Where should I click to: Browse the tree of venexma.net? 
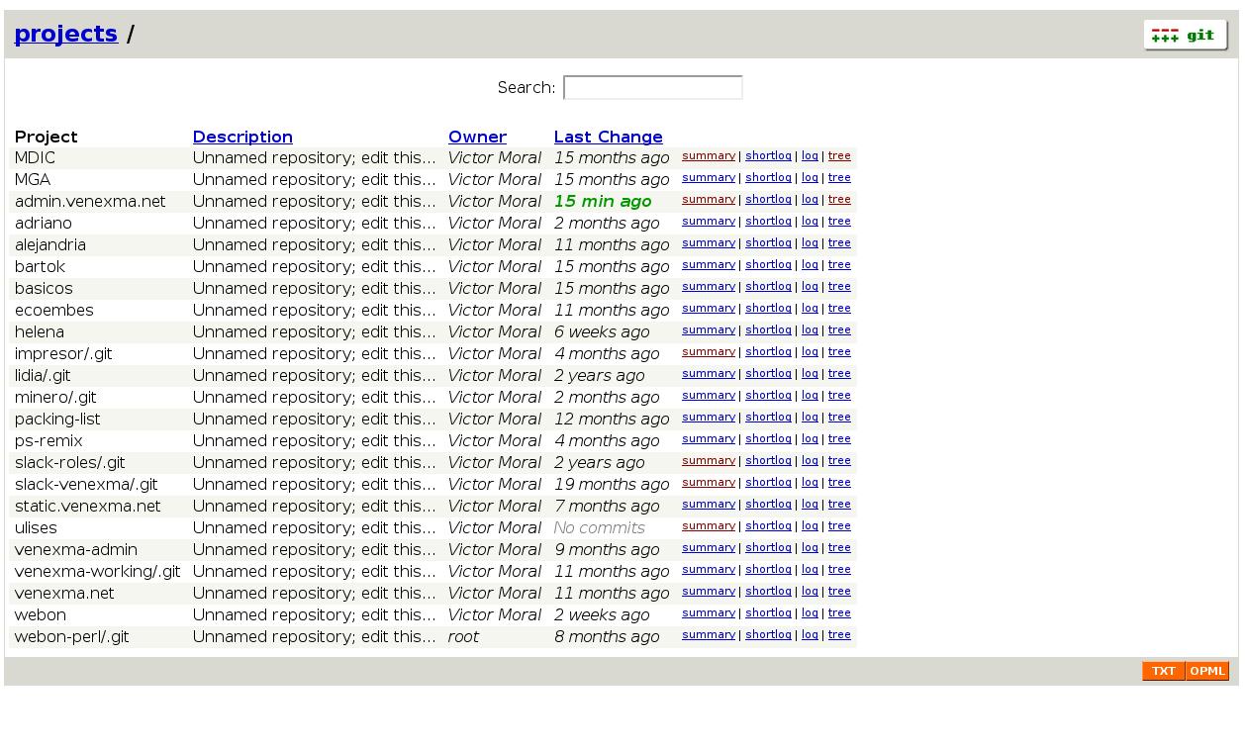click(x=838, y=592)
